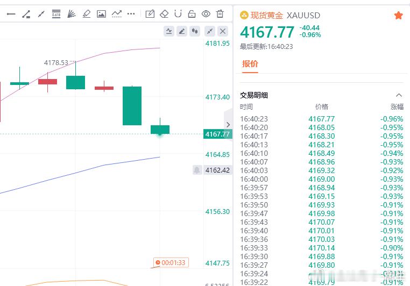Viewport: 410px width, 286px height.
Task: Select the 0.618 Fibonacci retracement tool
Action: point(56,13)
